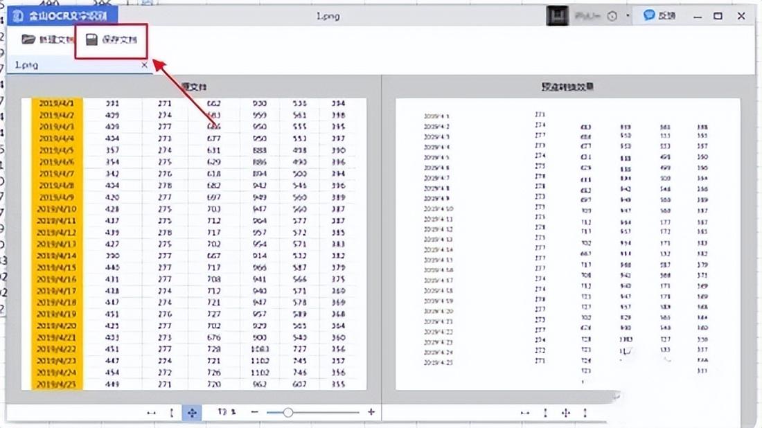The image size is (762, 428).
Task: Minimize the OCR window
Action: (x=698, y=16)
